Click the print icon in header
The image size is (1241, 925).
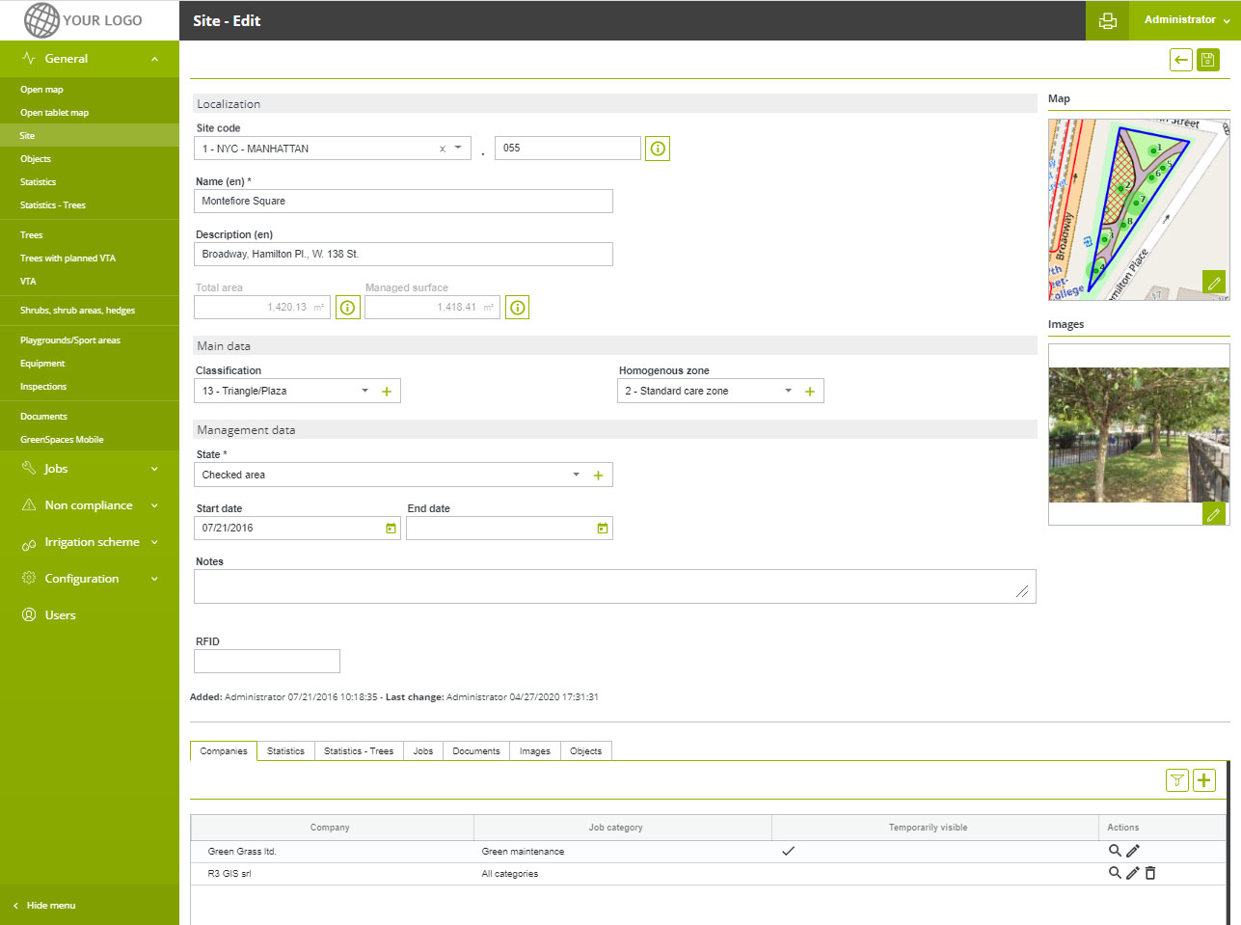(1108, 20)
